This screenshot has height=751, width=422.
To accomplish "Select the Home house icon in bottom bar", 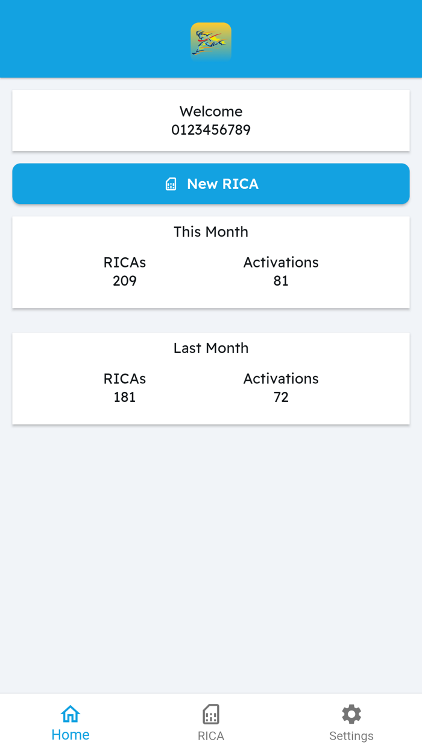I will pyautogui.click(x=71, y=713).
